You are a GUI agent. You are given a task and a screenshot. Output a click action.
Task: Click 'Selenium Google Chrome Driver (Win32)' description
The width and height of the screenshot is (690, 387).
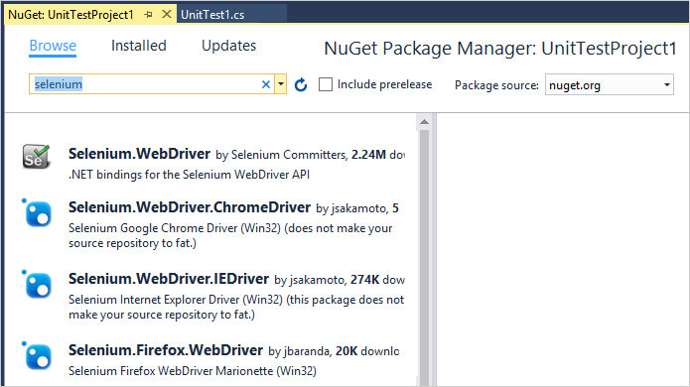[x=230, y=236]
